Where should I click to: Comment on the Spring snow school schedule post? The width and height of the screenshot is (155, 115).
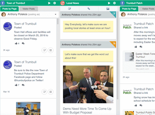[141, 105]
